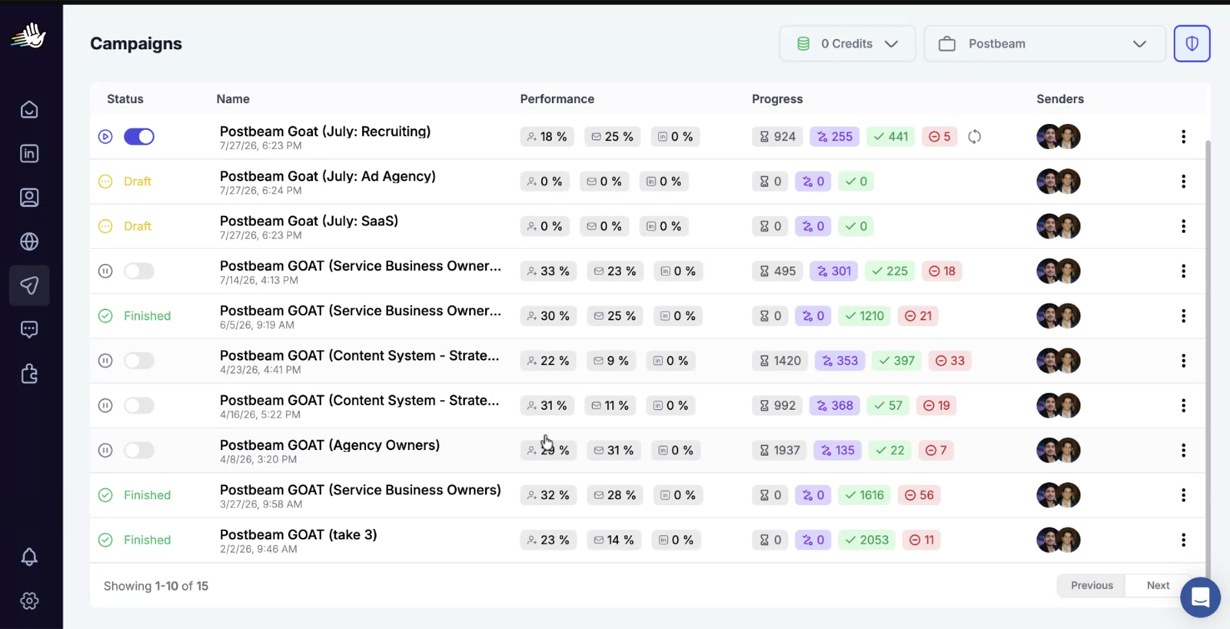Open more options for 4/16/26 Content System campaign

coord(1183,405)
